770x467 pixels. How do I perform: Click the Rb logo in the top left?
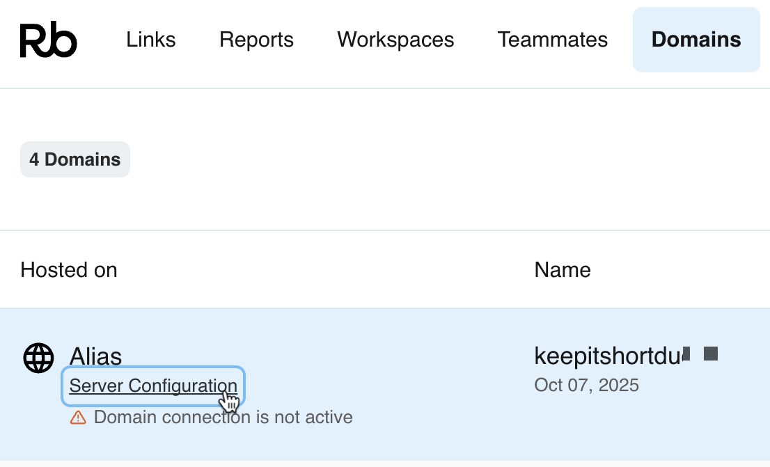point(47,40)
